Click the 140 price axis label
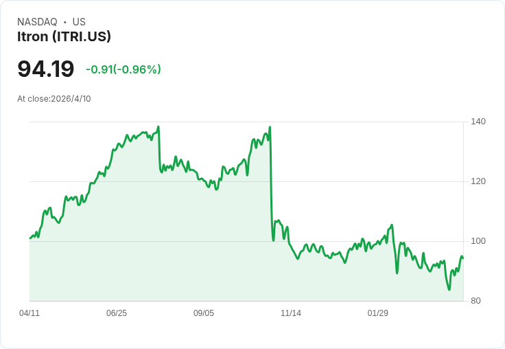Image resolution: width=505 pixels, height=349 pixels. click(x=478, y=122)
